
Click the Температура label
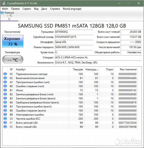(x=12, y=52)
